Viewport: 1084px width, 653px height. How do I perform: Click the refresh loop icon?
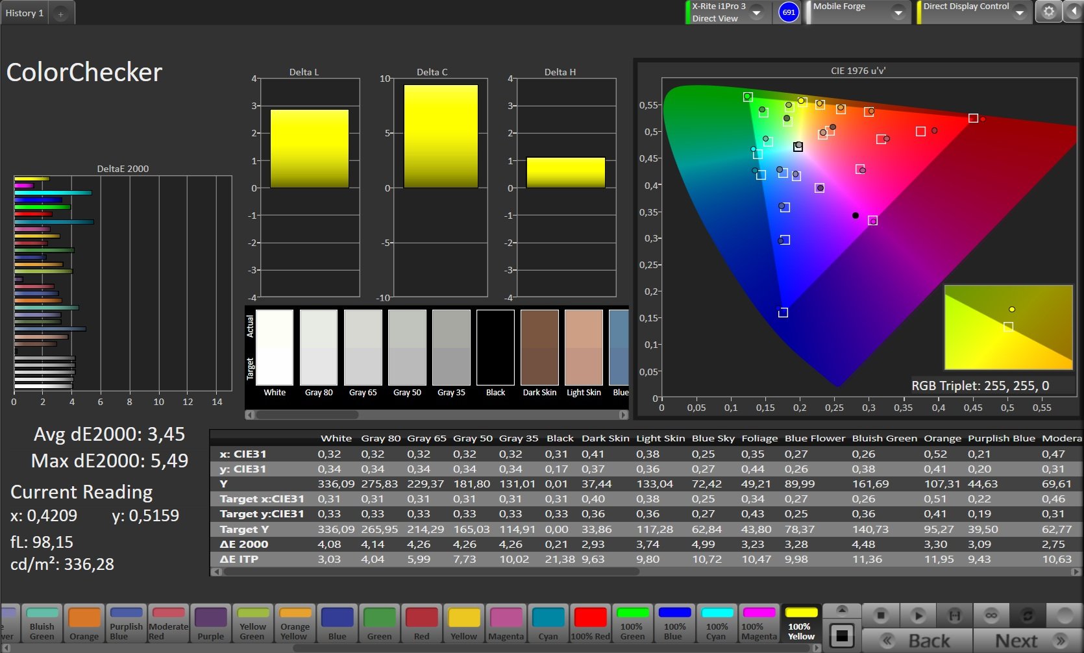point(1028,615)
